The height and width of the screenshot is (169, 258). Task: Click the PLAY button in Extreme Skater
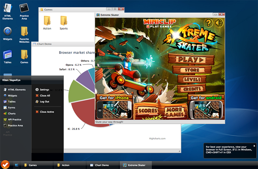(x=191, y=59)
